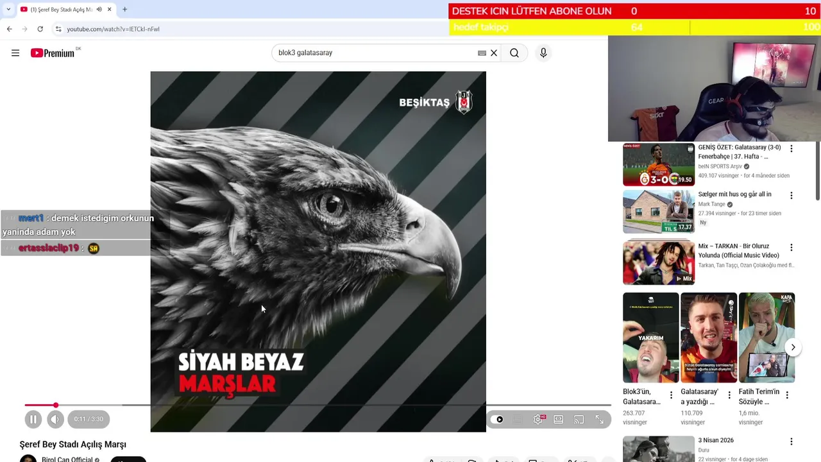Open options for Blok3'ün Galatasara... short
The width and height of the screenshot is (821, 462).
(x=671, y=395)
